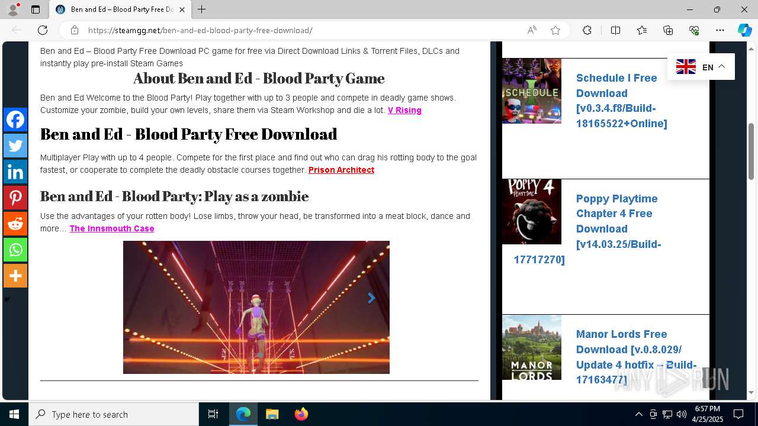Launch Firefox from the taskbar
758x426 pixels.
point(301,414)
